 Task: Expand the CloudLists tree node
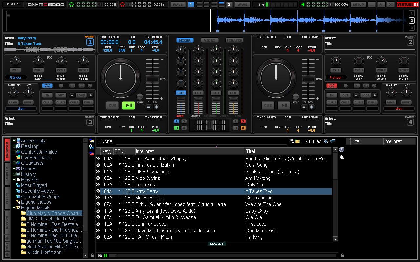(14, 163)
